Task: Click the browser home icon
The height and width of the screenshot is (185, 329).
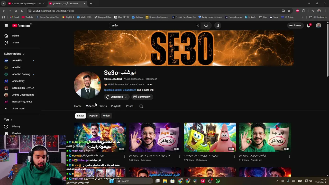Action: [22, 11]
